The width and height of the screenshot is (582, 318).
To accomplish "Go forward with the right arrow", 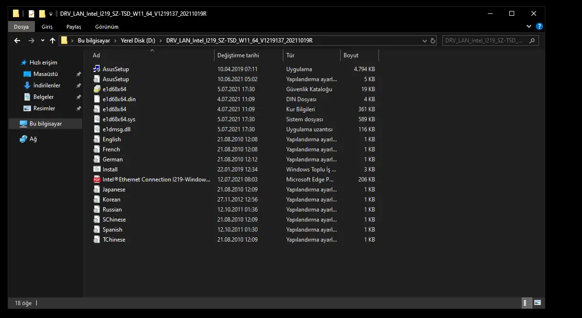I will coord(32,41).
